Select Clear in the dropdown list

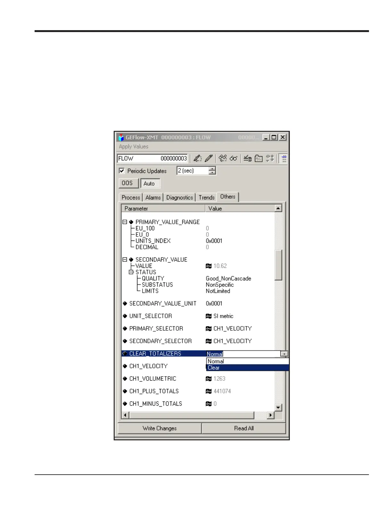point(247,368)
